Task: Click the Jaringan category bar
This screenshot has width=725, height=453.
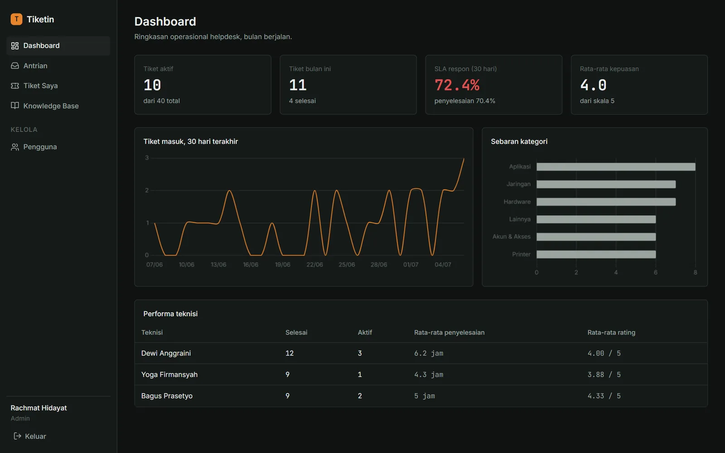Action: point(606,184)
